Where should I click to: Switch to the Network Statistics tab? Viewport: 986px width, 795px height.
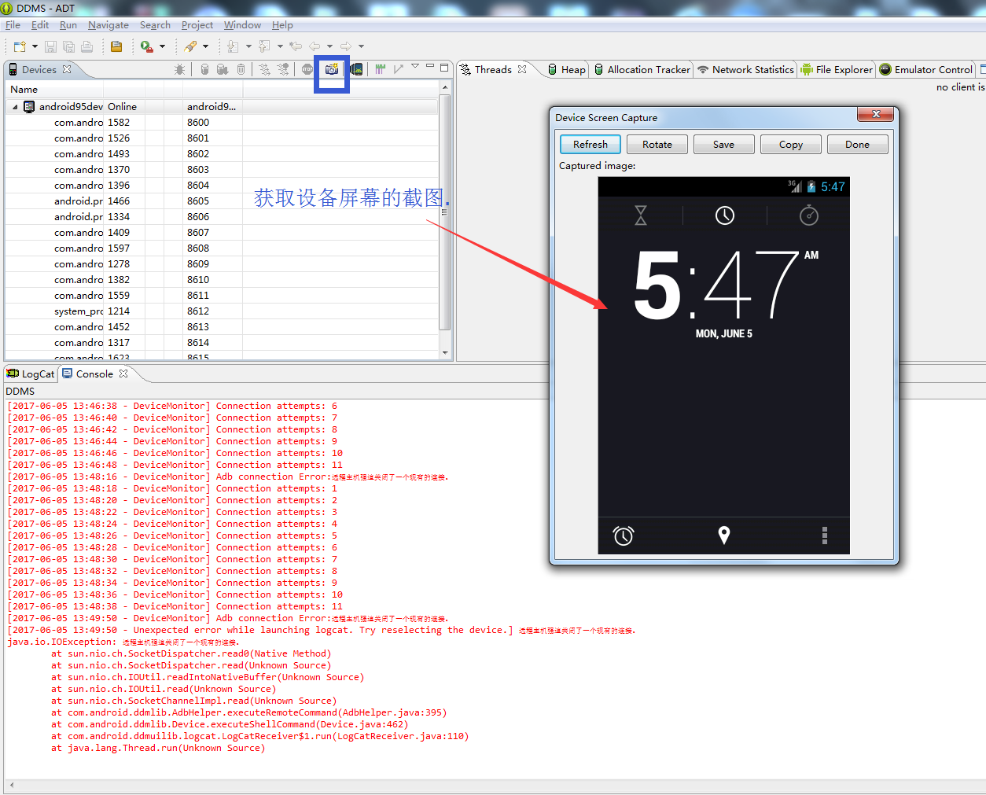click(x=745, y=69)
